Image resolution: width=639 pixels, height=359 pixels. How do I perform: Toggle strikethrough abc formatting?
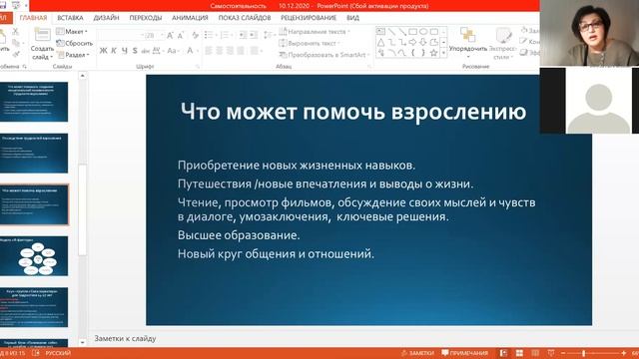click(146, 51)
